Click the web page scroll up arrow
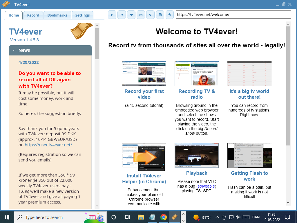The height and width of the screenshot is (223, 297). click(288, 24)
